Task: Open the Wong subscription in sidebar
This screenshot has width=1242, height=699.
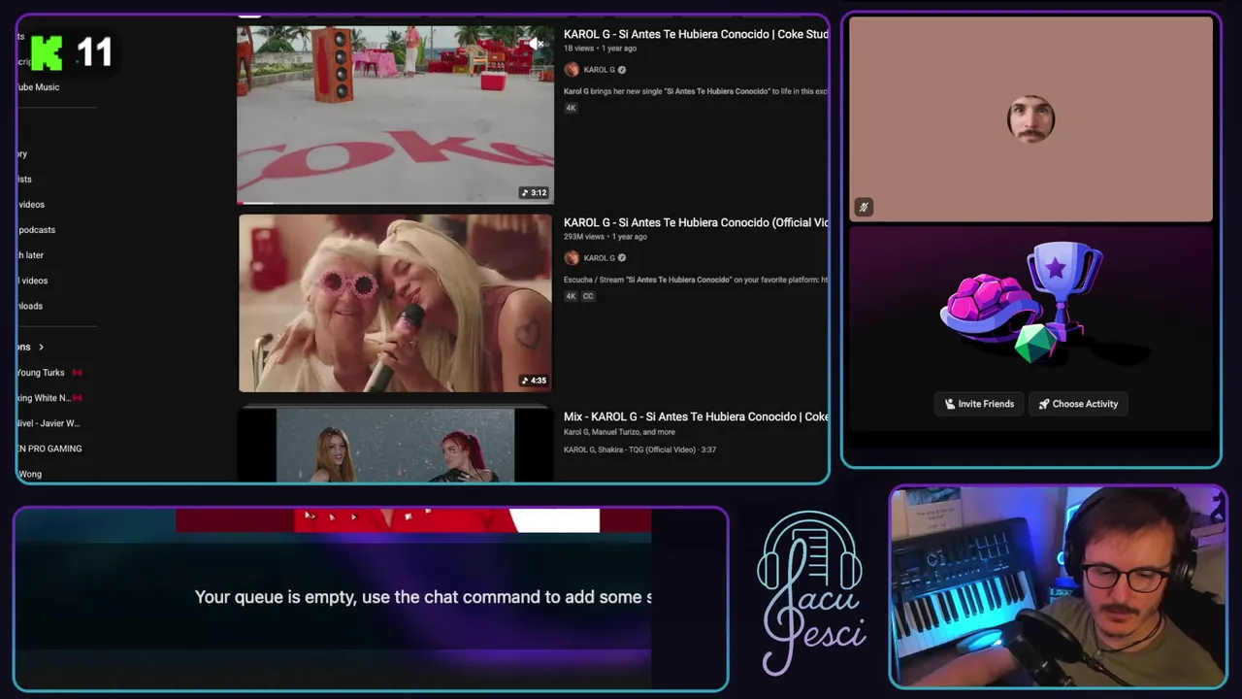Action: click(x=29, y=474)
